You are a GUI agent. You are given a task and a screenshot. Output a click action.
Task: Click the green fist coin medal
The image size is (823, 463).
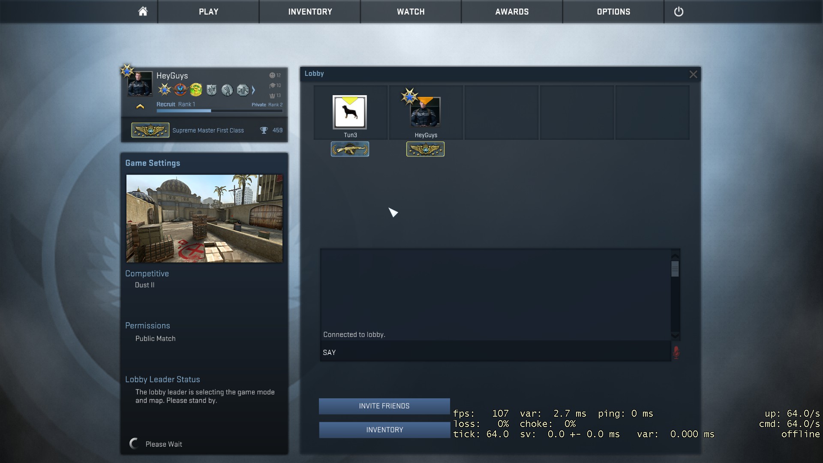pos(196,90)
